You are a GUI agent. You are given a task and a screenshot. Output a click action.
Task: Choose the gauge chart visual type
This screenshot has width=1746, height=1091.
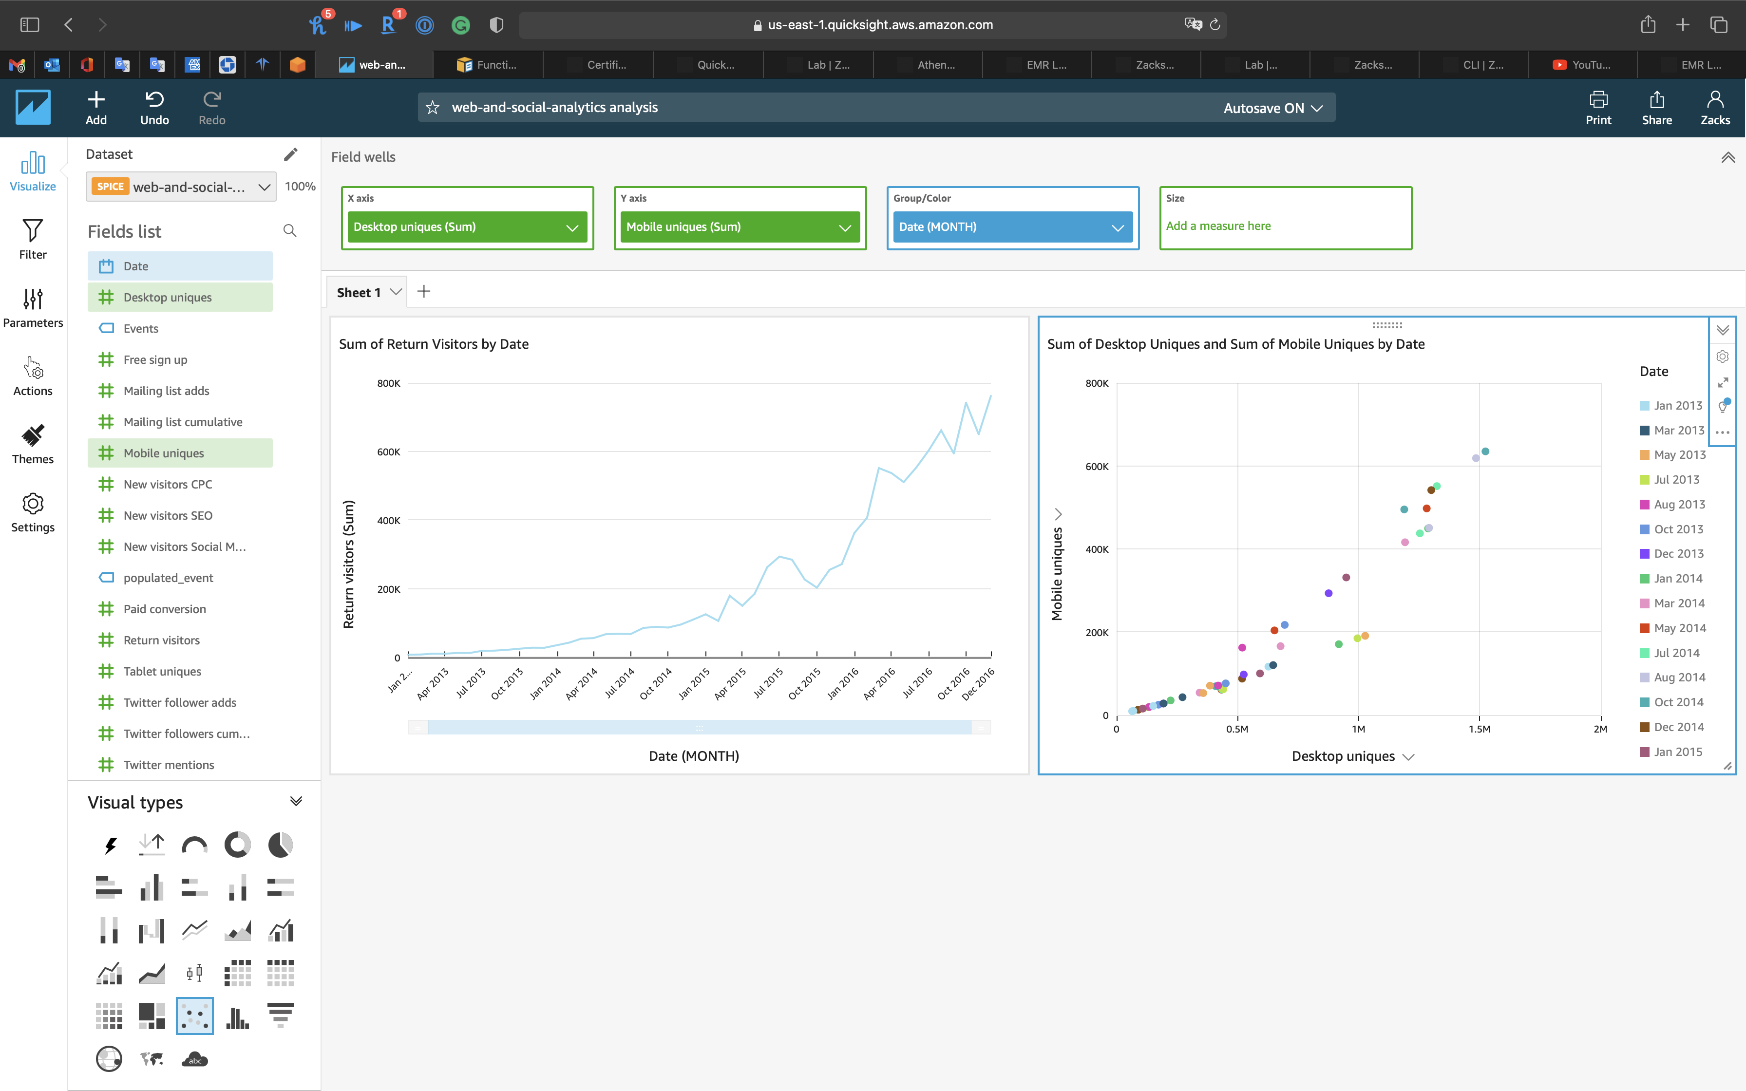(195, 845)
